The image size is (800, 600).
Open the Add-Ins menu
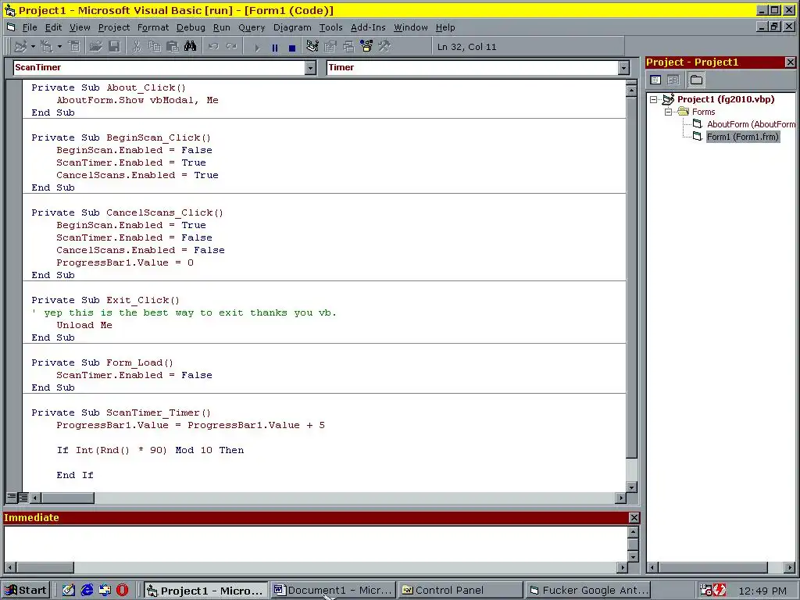(x=368, y=27)
